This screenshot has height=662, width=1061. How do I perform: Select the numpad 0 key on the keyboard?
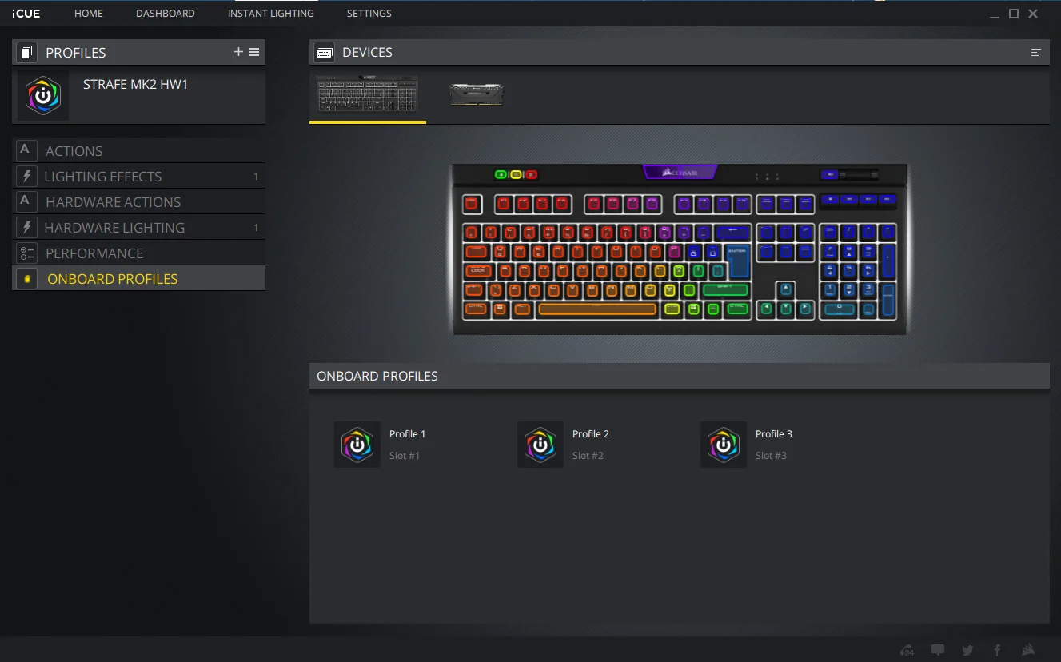point(840,309)
